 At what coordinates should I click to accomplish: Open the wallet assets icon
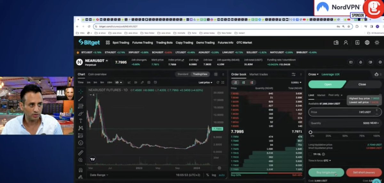pyautogui.click(x=336, y=42)
